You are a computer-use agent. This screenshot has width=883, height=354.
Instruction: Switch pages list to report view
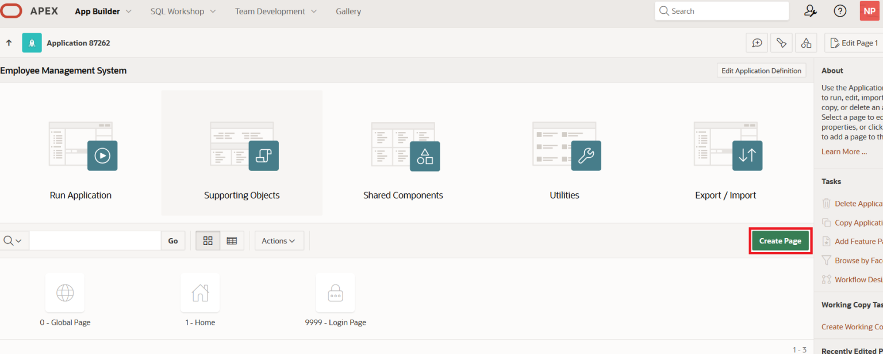point(232,240)
